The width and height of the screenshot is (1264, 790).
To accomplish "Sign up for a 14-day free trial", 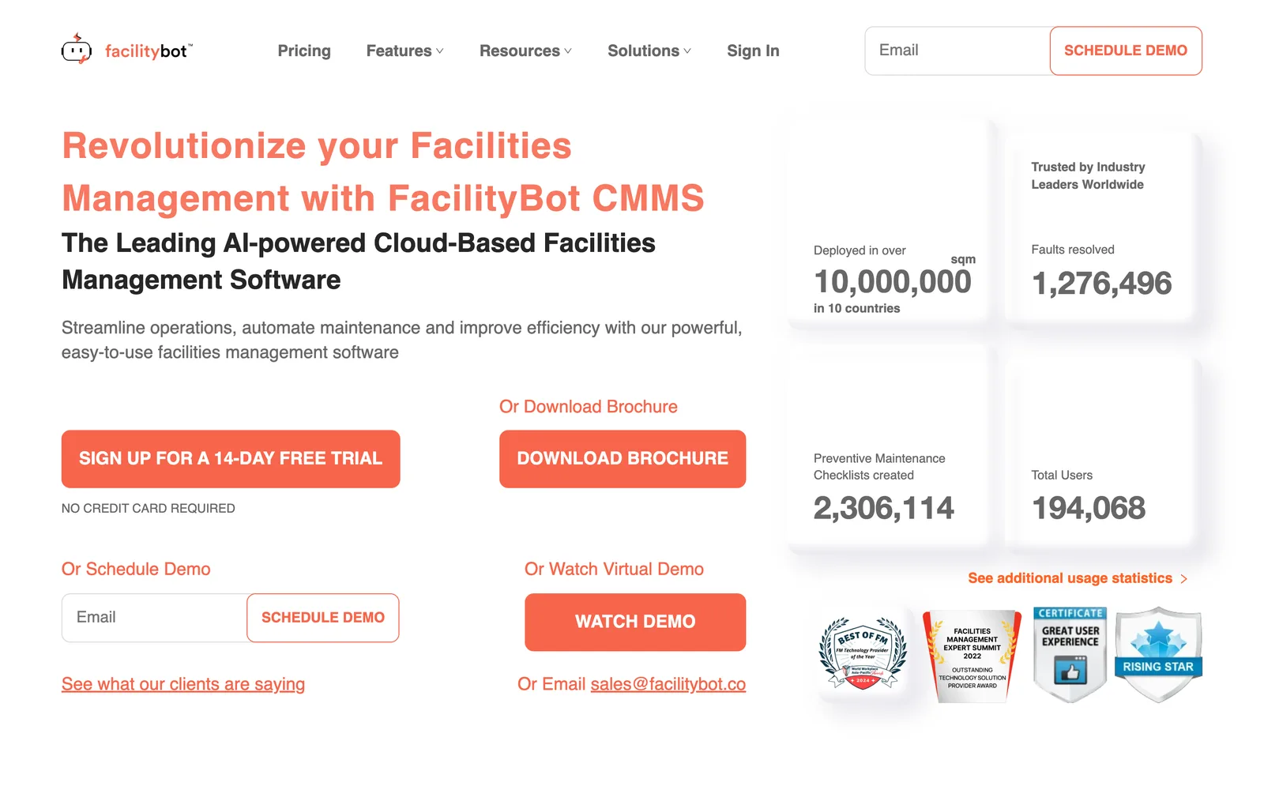I will pos(231,459).
